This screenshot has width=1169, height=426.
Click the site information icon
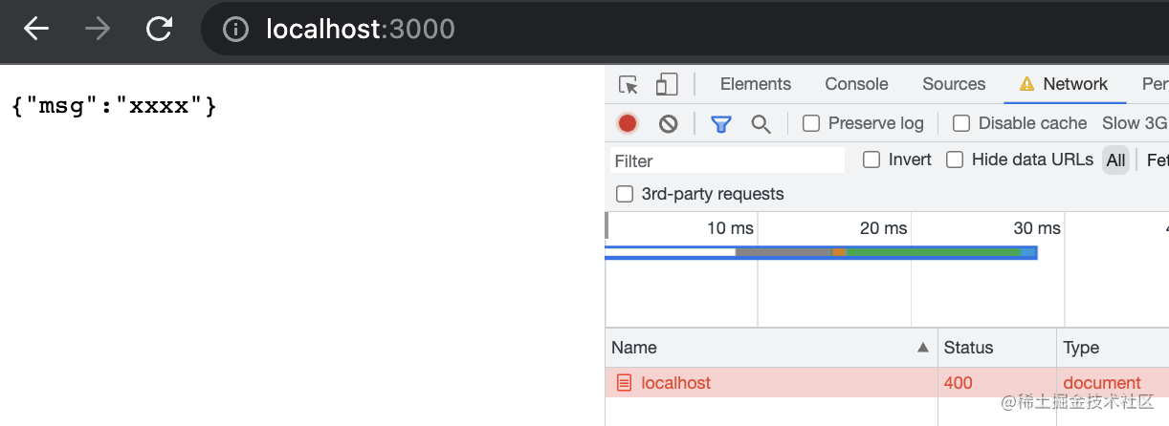pyautogui.click(x=235, y=30)
